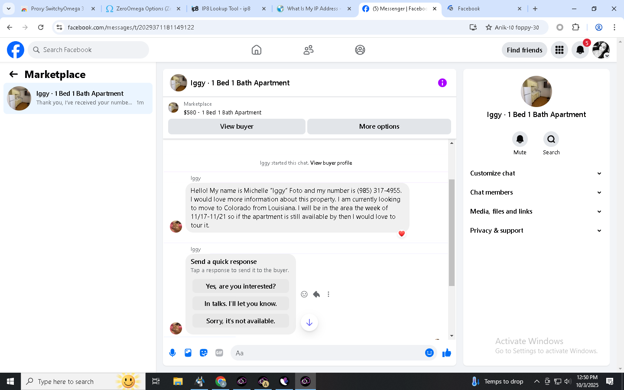Click the apartment thumbnail in the info panel

click(536, 91)
